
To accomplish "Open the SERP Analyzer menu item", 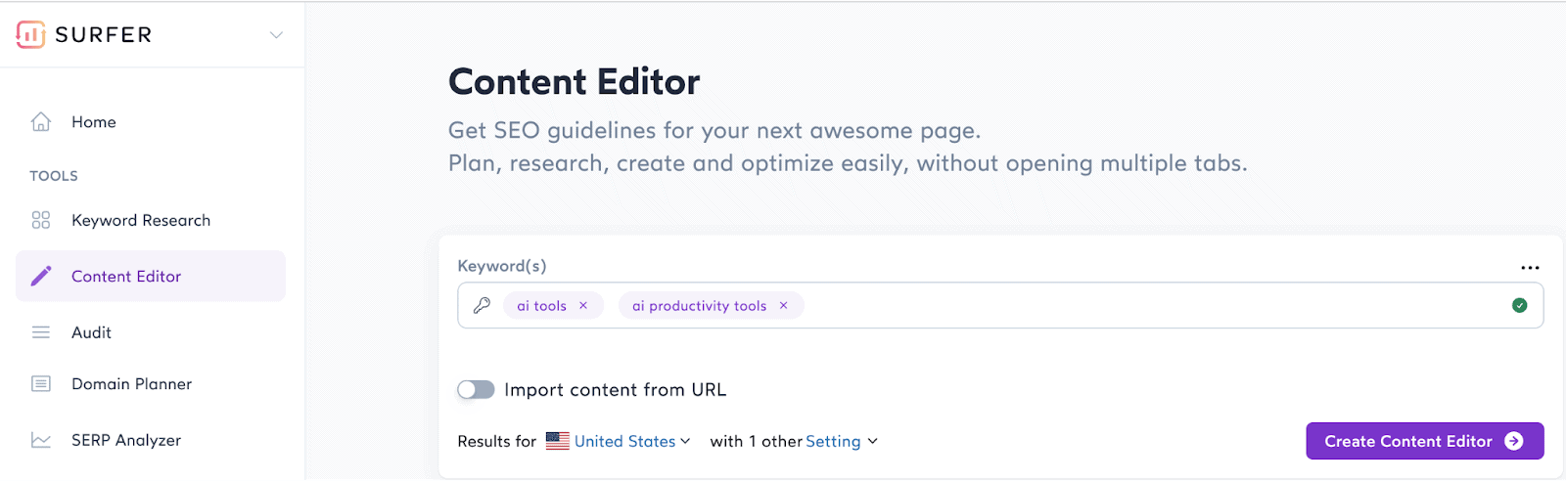I will [126, 440].
